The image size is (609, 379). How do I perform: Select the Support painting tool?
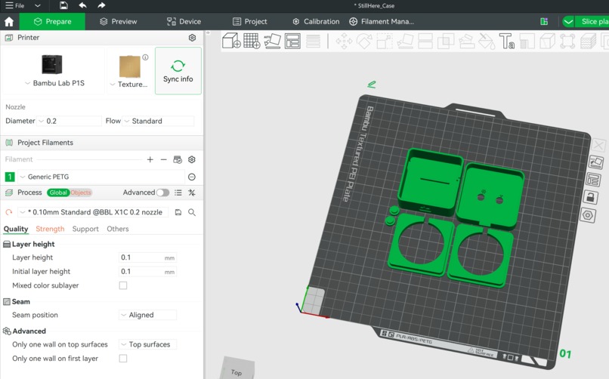(x=466, y=41)
